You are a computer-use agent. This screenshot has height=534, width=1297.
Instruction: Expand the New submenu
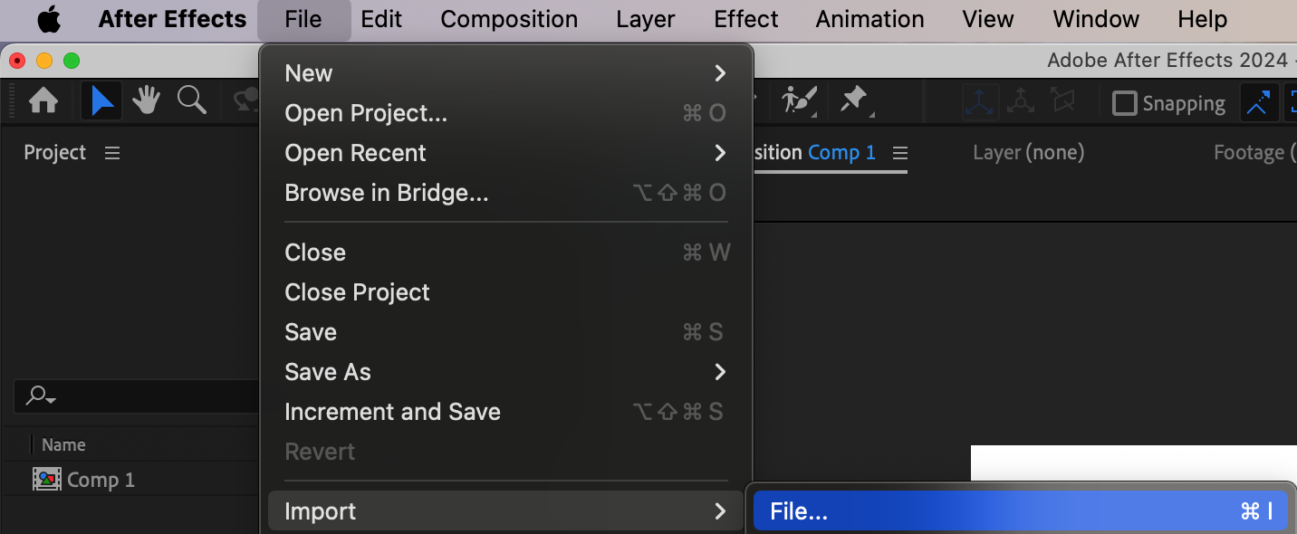pos(505,73)
